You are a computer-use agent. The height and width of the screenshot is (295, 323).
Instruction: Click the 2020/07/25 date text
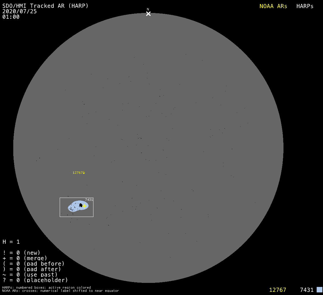pyautogui.click(x=19, y=11)
